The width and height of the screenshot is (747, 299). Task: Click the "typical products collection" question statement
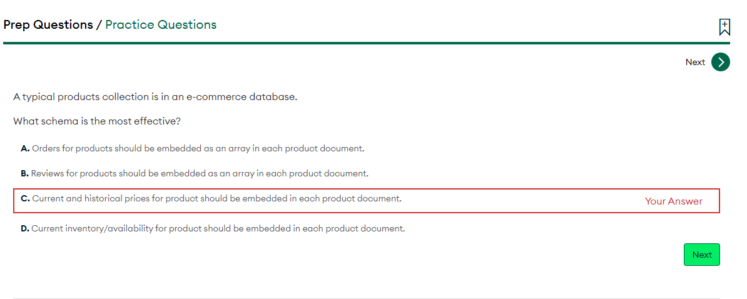155,97
